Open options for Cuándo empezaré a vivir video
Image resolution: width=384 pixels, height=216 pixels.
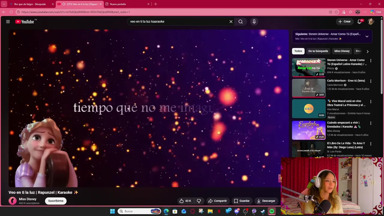371,123
